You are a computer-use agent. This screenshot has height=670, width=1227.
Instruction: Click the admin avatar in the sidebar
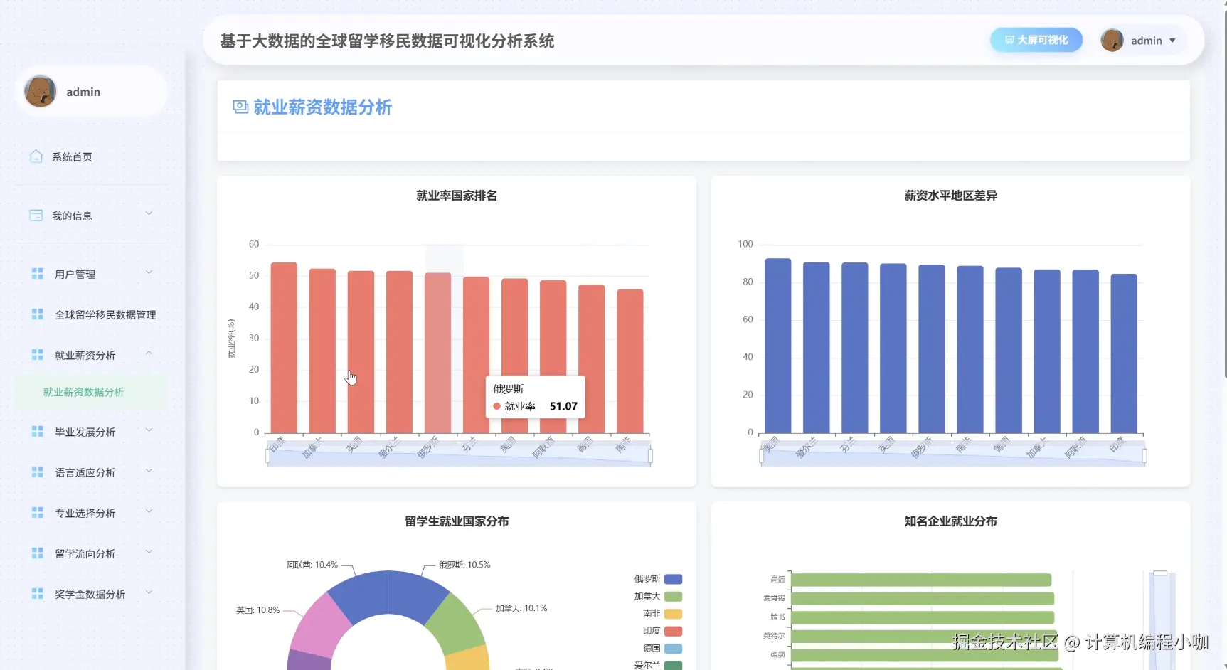click(41, 91)
